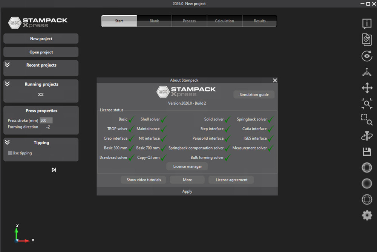Select the zoom-to-rectangle selection icon
377x252 pixels.
click(367, 120)
